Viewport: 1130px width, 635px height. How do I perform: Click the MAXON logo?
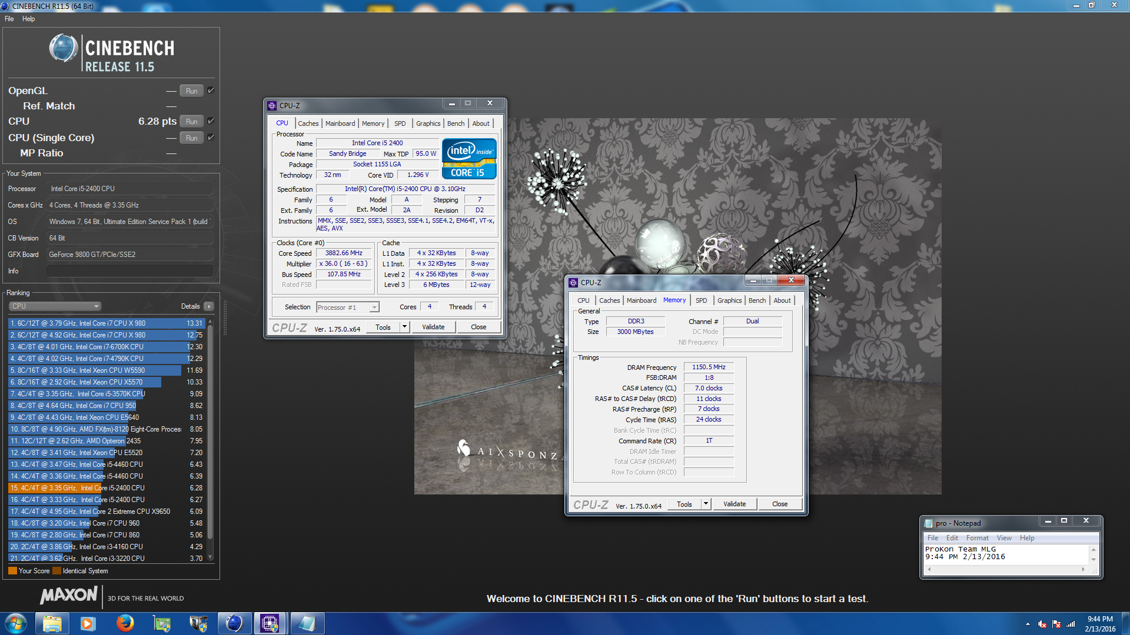click(x=68, y=596)
